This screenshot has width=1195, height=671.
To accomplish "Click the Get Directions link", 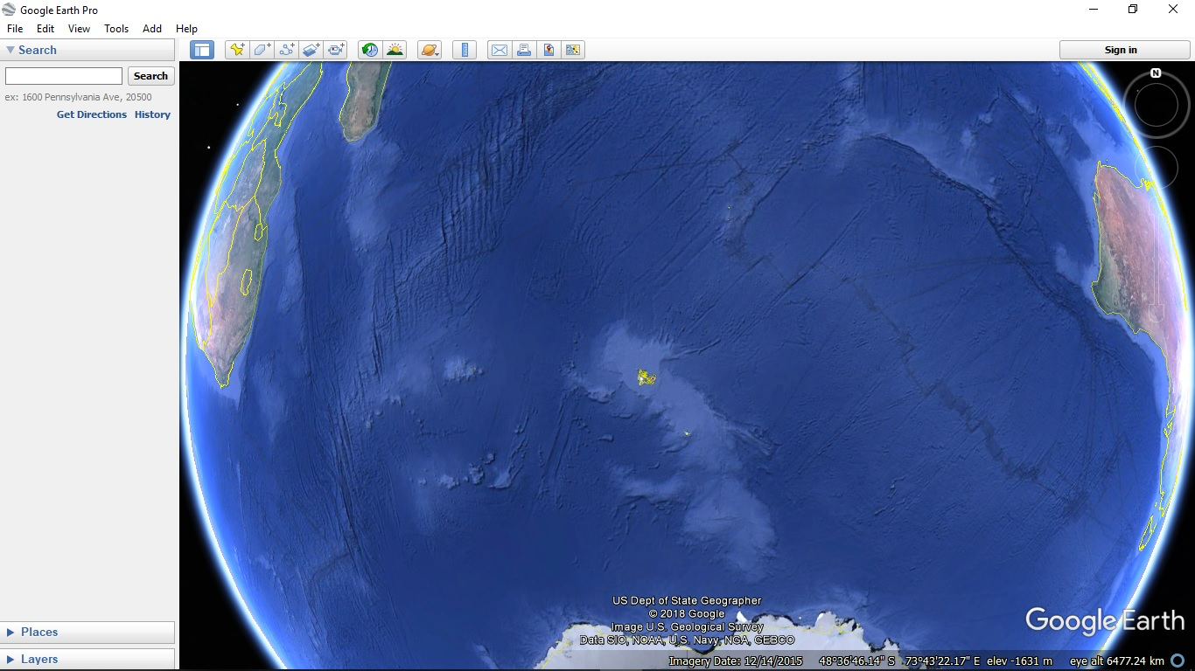I will [91, 114].
